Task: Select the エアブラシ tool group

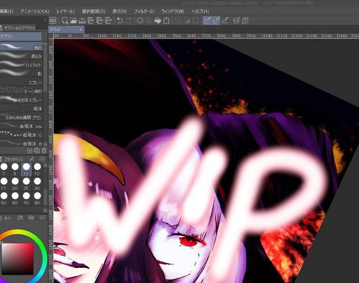Action: 21,36
